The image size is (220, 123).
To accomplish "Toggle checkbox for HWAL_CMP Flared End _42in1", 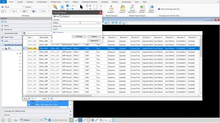I will click(x=29, y=105).
